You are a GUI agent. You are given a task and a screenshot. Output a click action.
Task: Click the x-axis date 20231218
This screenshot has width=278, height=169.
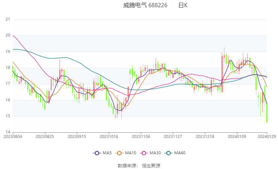205,137
